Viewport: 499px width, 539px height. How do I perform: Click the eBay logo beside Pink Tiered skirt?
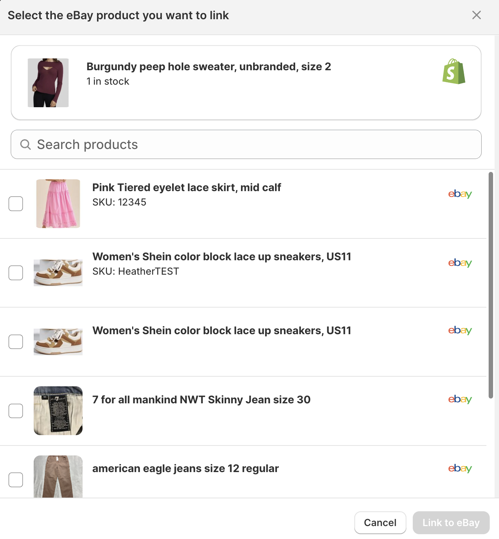460,194
